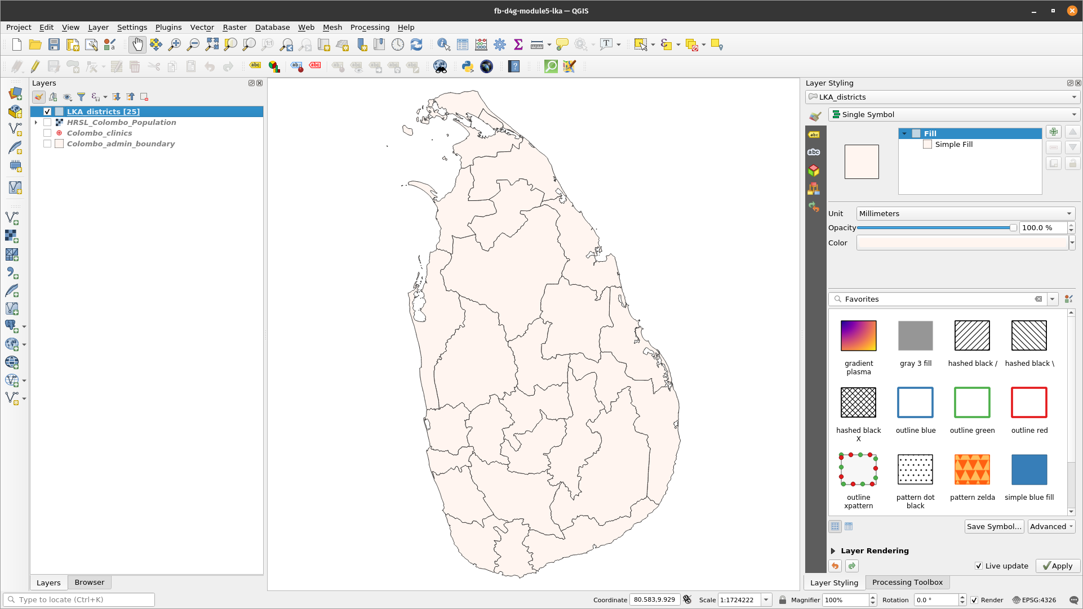This screenshot has height=609, width=1083.
Task: Toggle the scale lock icon
Action: coord(783,600)
